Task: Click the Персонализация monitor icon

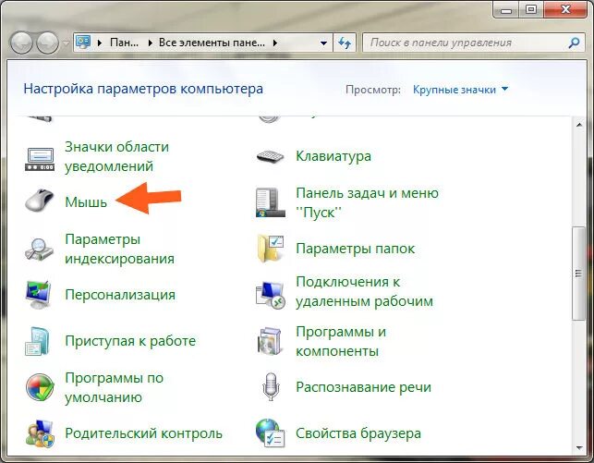Action: [38, 295]
